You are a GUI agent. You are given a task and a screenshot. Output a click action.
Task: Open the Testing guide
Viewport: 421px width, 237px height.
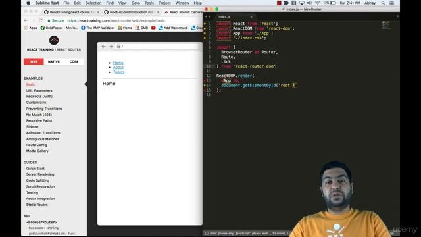(32, 193)
